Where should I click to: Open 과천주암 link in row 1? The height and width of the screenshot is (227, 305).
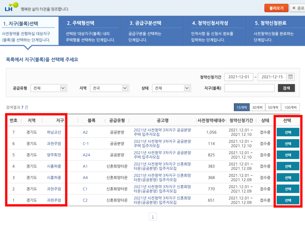[x=54, y=200]
